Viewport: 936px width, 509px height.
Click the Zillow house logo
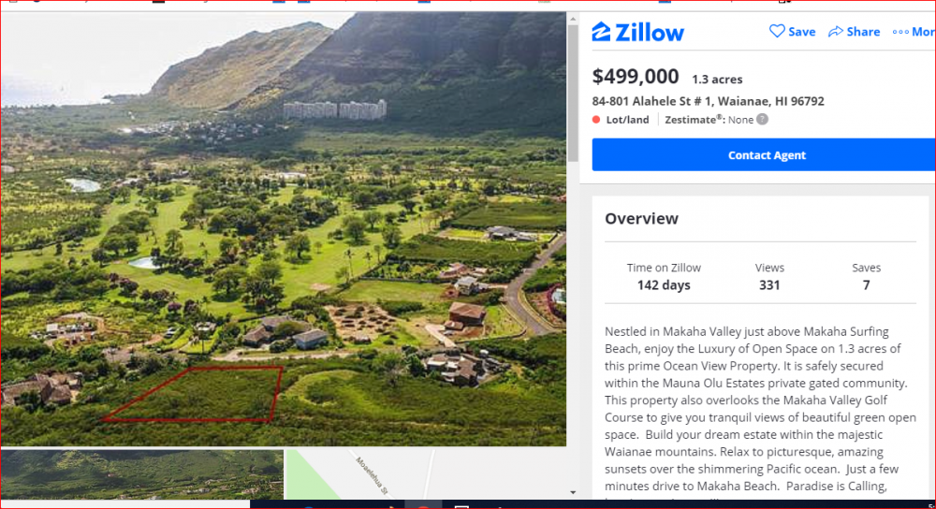tap(601, 32)
